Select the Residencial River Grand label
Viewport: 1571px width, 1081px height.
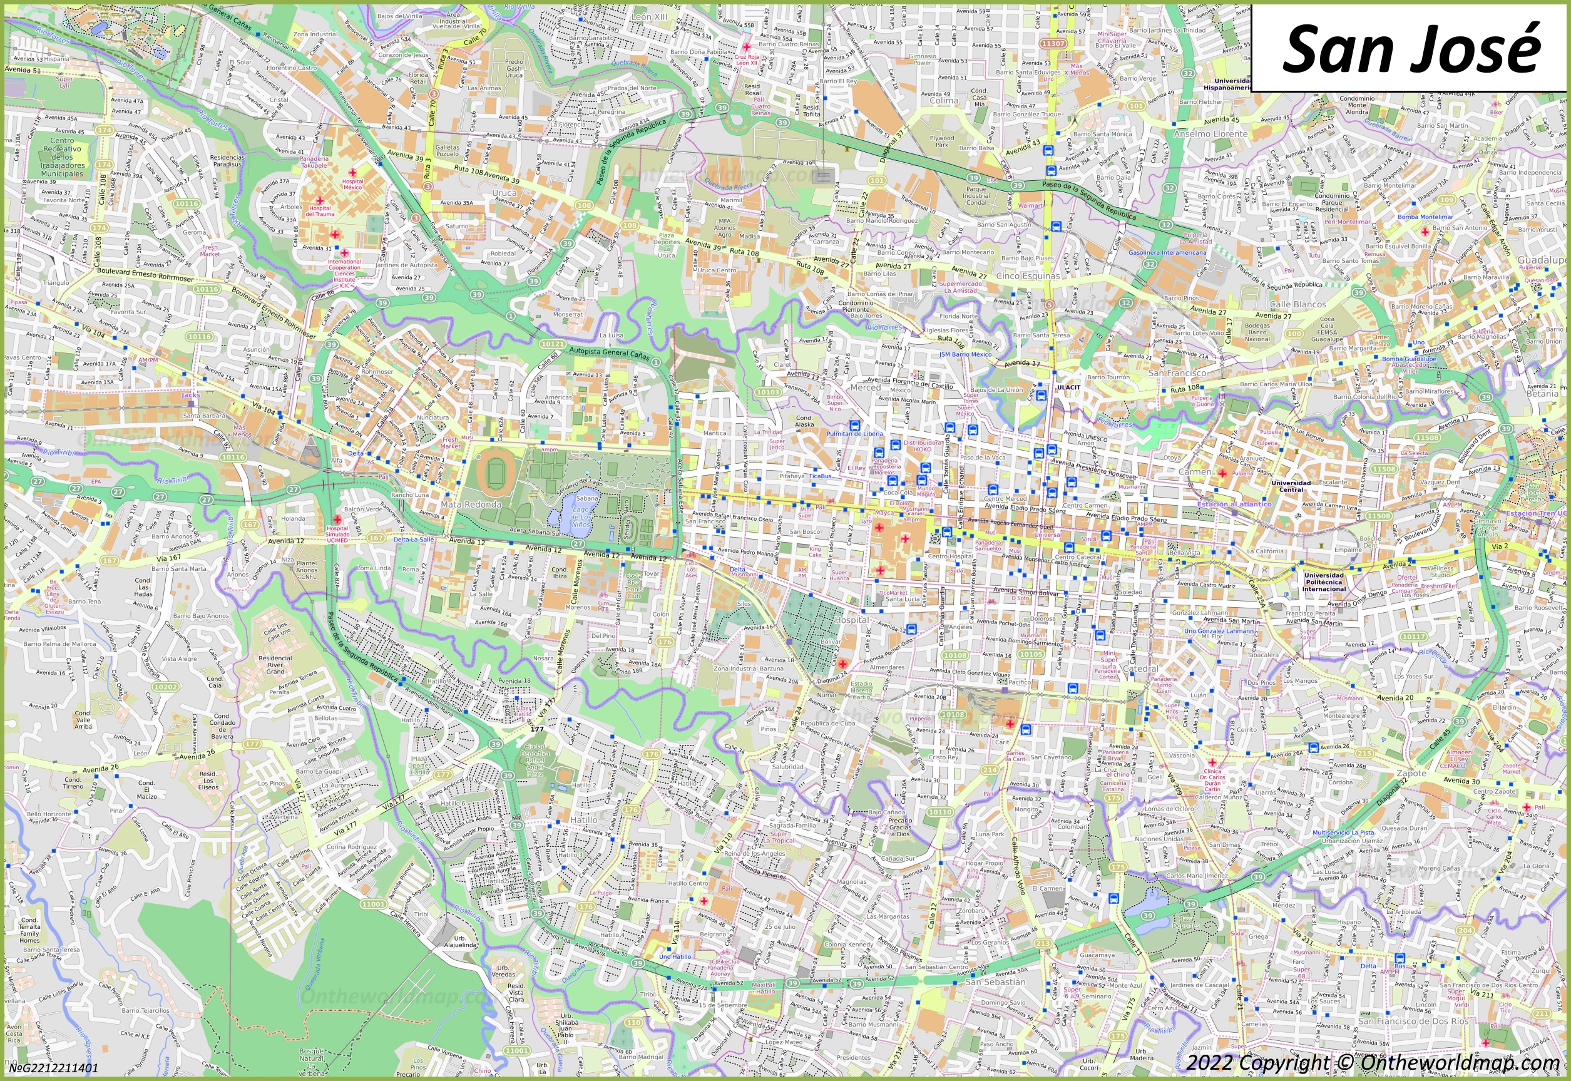pos(275,665)
